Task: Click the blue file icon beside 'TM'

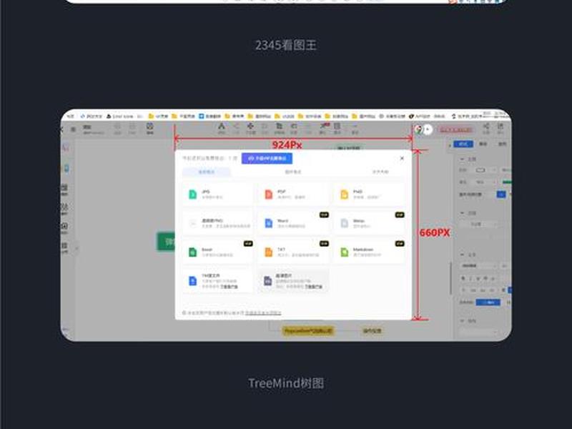Action: point(192,280)
